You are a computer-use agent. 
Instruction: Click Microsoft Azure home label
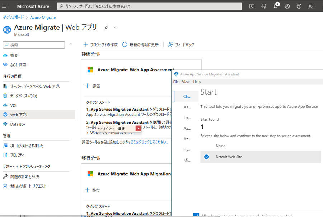point(33,6)
